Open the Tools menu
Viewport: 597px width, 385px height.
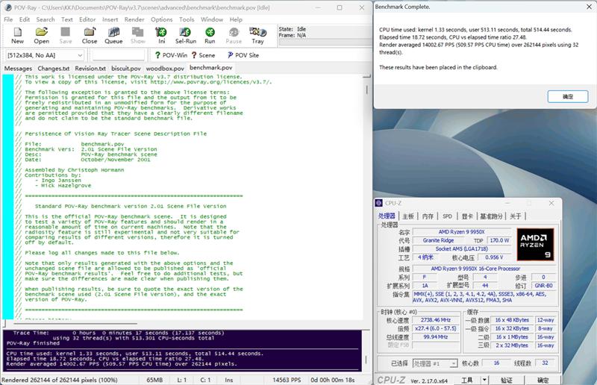click(x=187, y=19)
